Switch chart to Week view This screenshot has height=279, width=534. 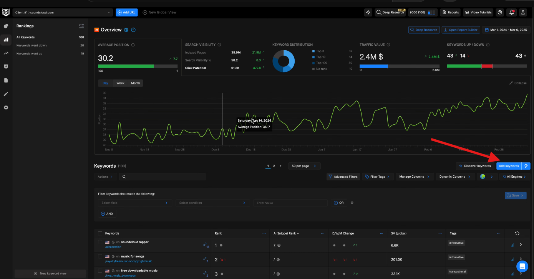(120, 83)
